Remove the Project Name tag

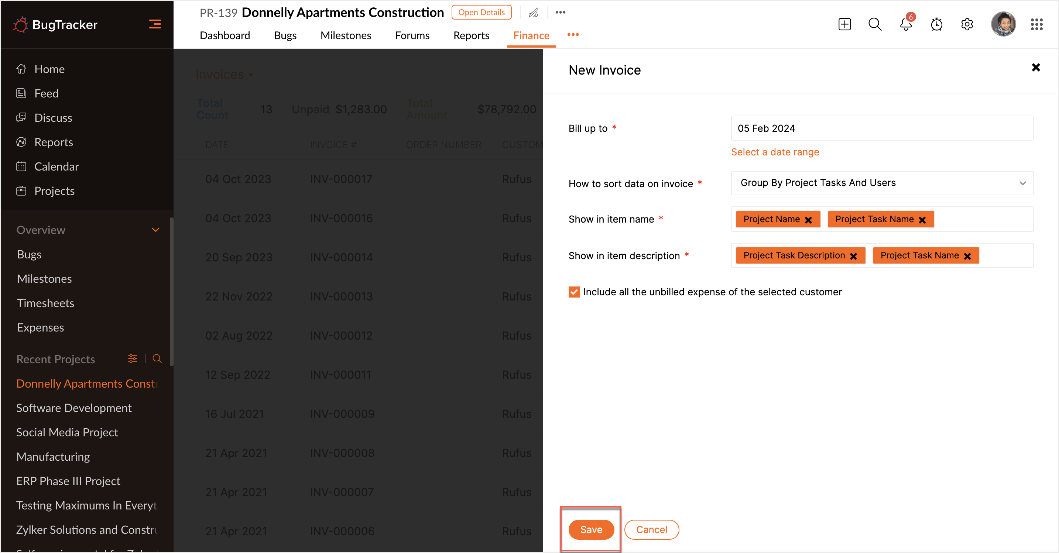pyautogui.click(x=808, y=220)
